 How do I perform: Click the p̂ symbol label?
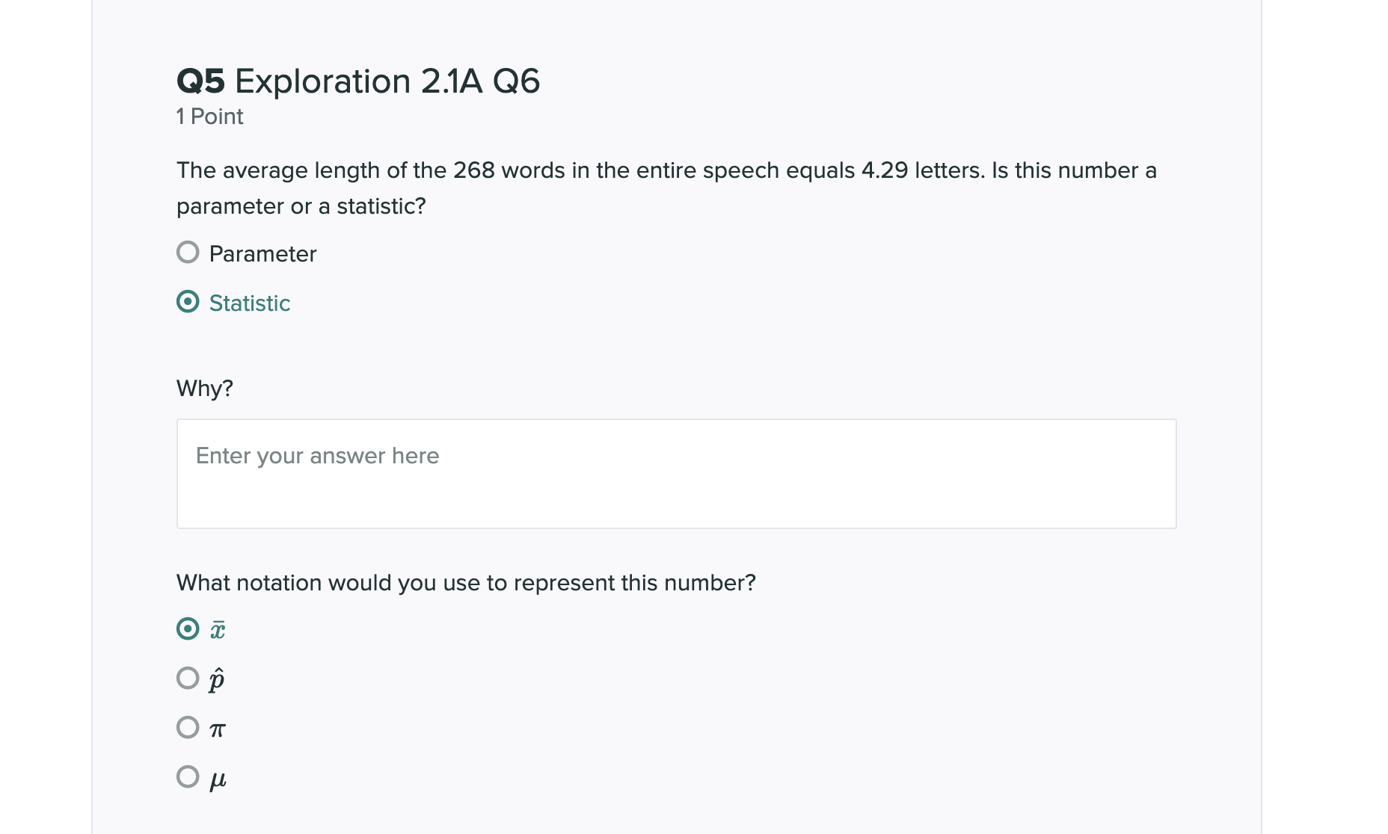[217, 679]
